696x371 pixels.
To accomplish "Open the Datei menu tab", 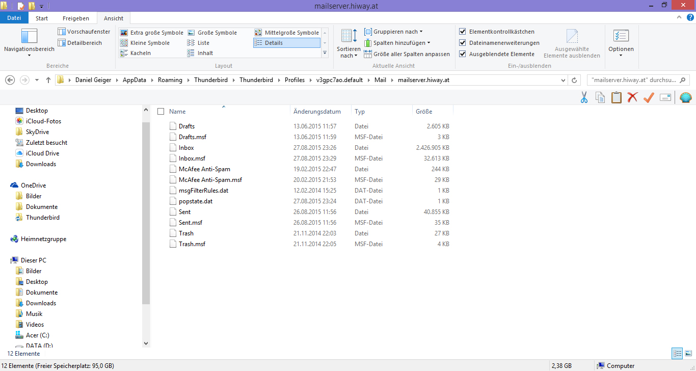I will 14,18.
